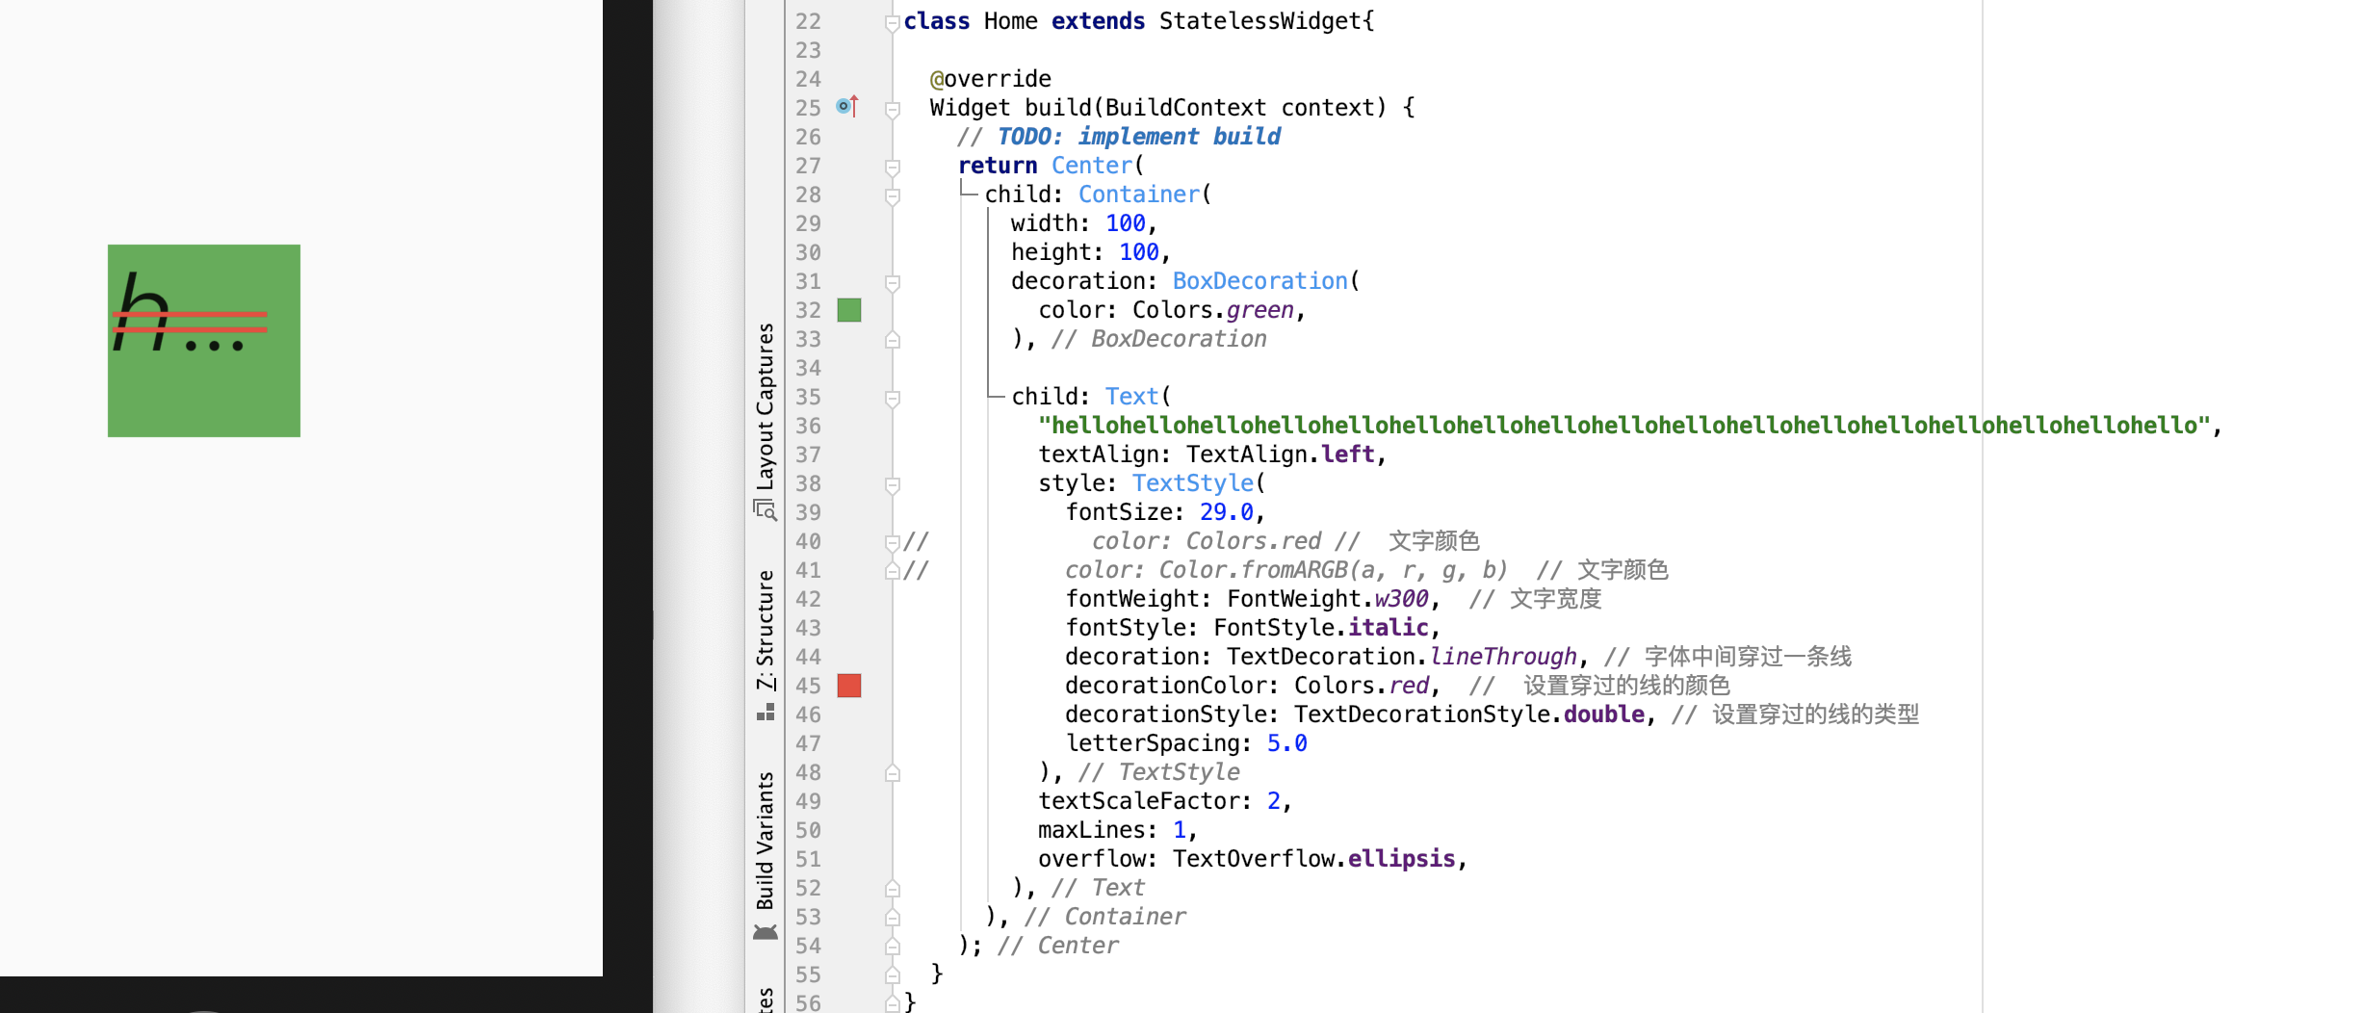Image resolution: width=2363 pixels, height=1013 pixels.
Task: Click the StatelessWidget class name
Action: [1260, 21]
